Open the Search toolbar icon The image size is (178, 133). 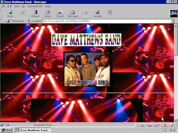[x=60, y=14]
